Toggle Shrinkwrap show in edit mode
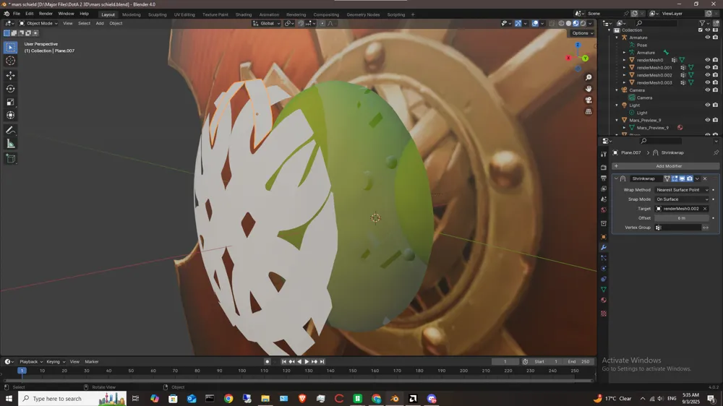 675,178
